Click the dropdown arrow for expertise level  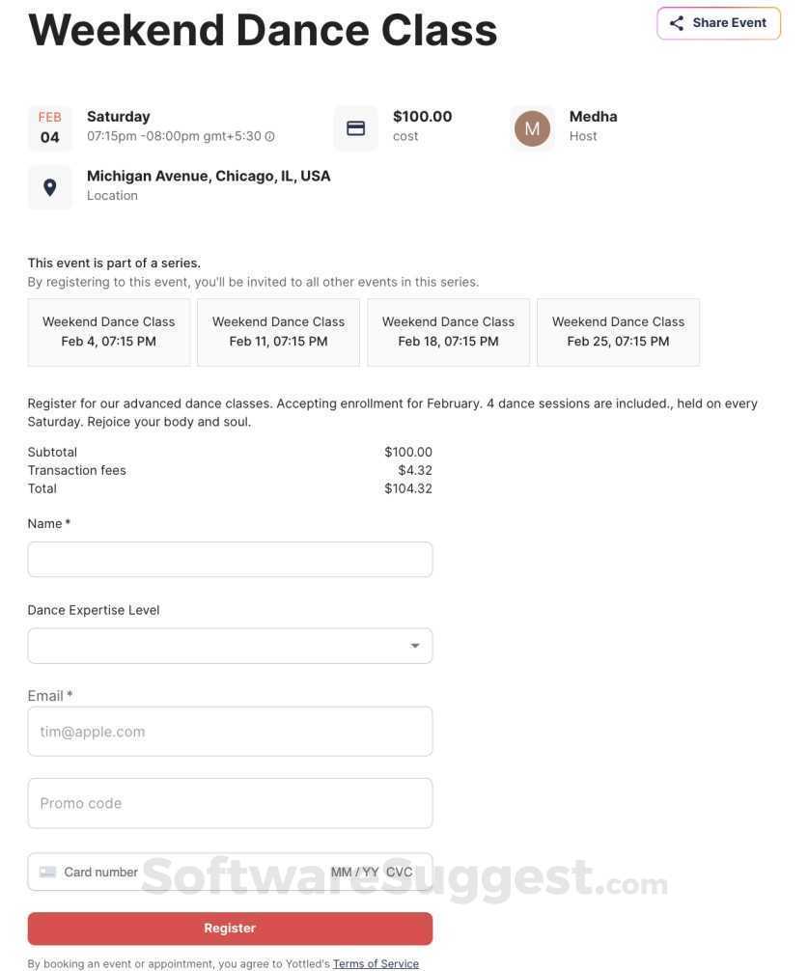pos(415,646)
